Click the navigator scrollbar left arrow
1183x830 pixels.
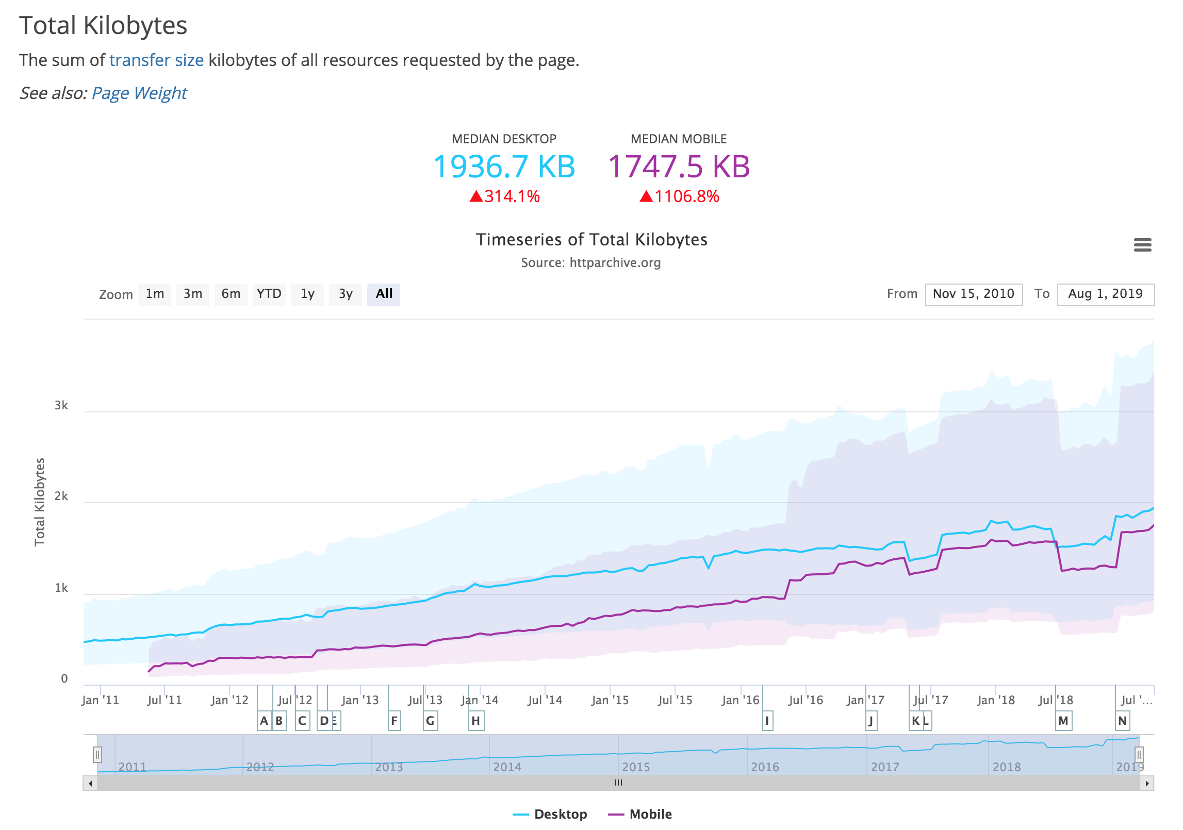tap(90, 784)
